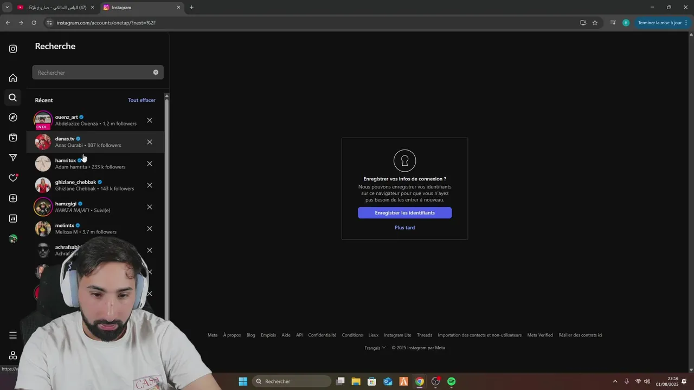Open the Windows Start menu
The height and width of the screenshot is (390, 694).
point(243,381)
